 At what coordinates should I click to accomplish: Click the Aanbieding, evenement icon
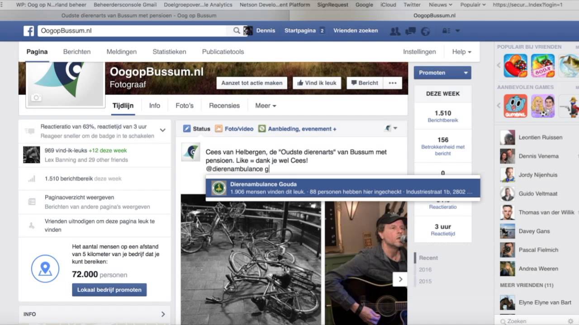coord(262,129)
